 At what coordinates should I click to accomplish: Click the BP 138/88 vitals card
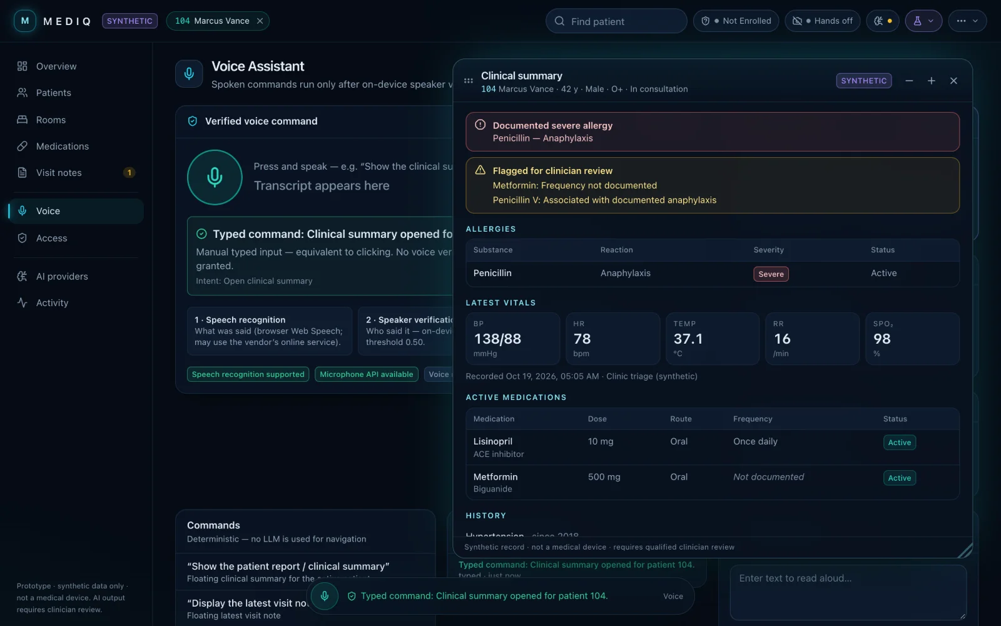[x=512, y=339]
